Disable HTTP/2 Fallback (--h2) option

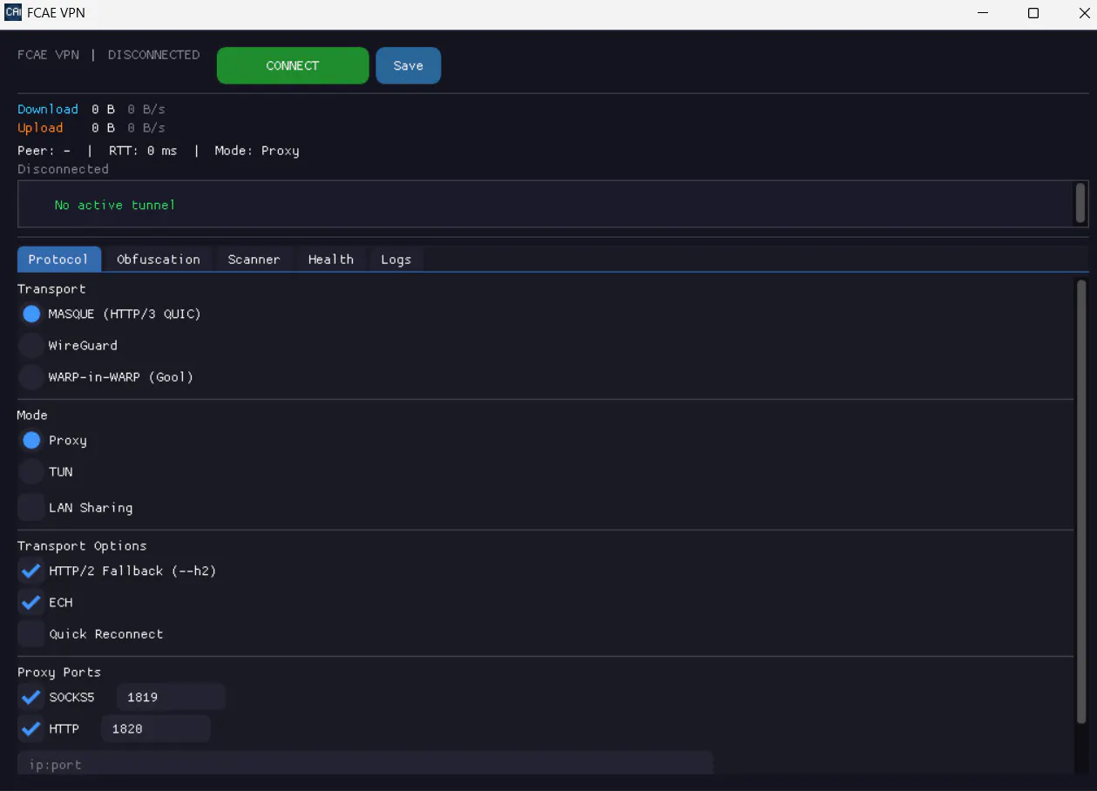(x=31, y=571)
